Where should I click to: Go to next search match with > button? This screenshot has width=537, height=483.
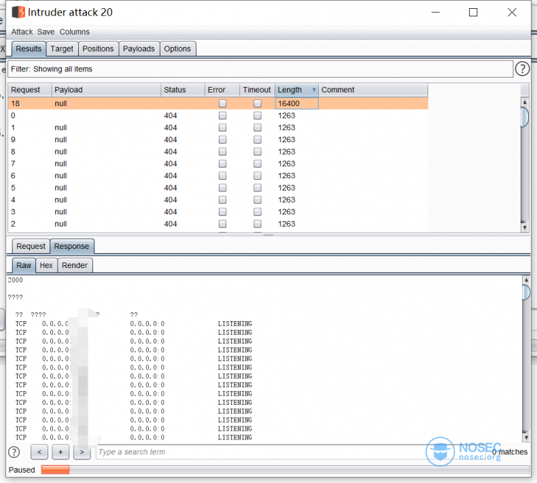[x=82, y=452]
